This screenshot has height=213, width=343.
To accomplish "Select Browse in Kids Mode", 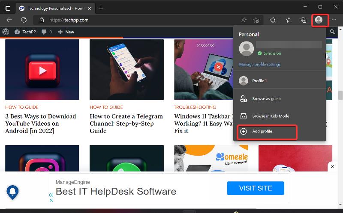I will tap(270, 116).
